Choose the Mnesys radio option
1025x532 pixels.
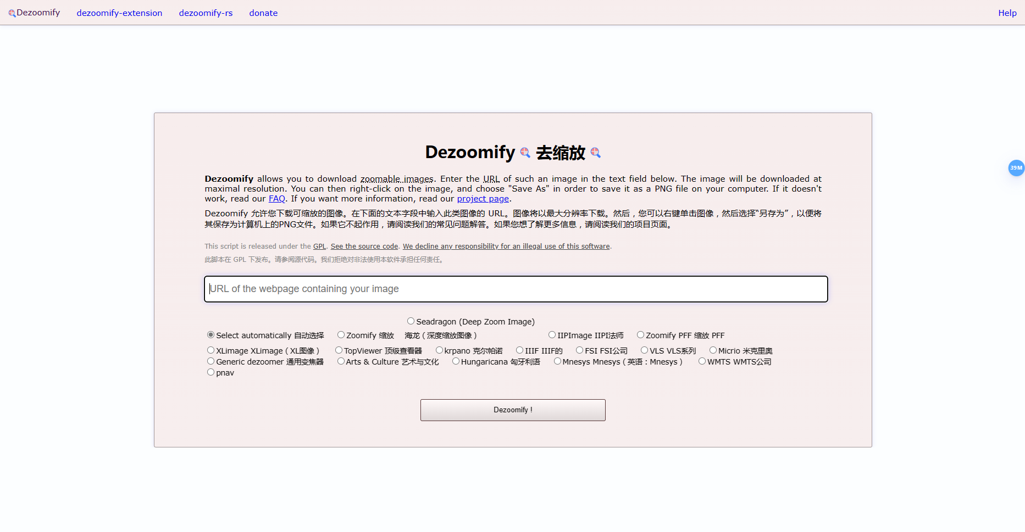(557, 361)
